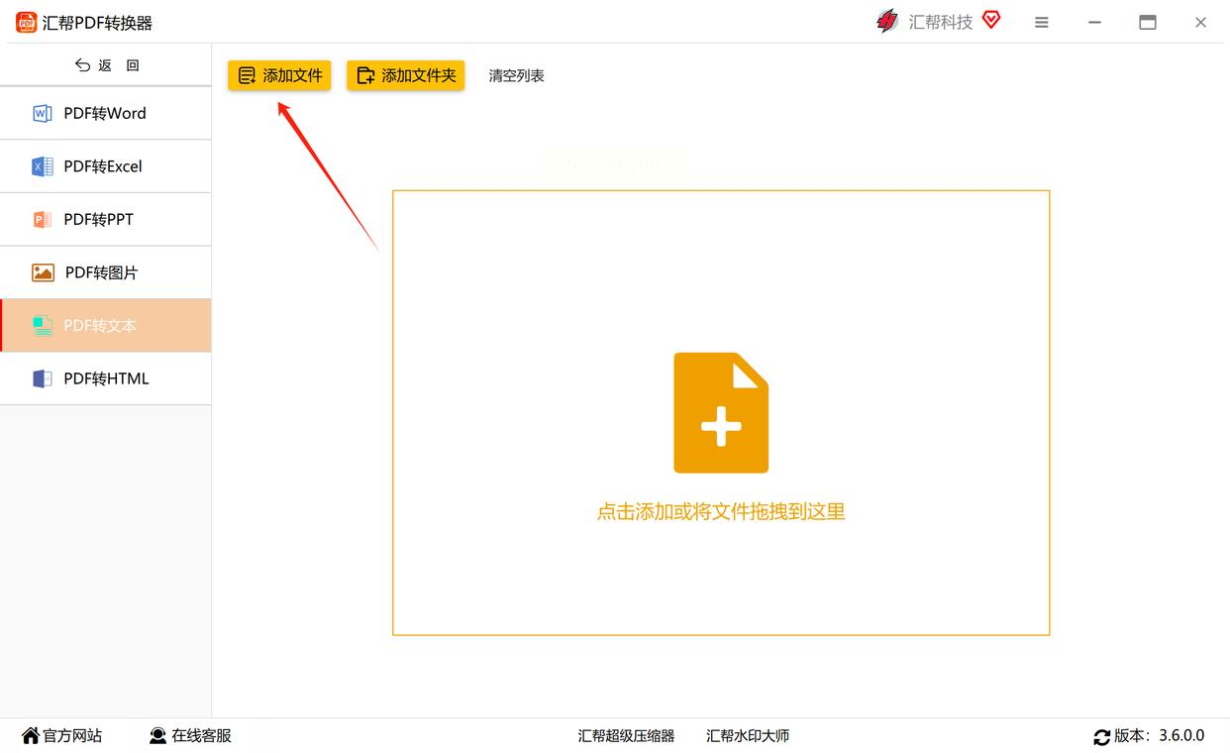Image resolution: width=1230 pixels, height=753 pixels.
Task: Select PDF转Excel in sidebar
Action: (x=105, y=166)
